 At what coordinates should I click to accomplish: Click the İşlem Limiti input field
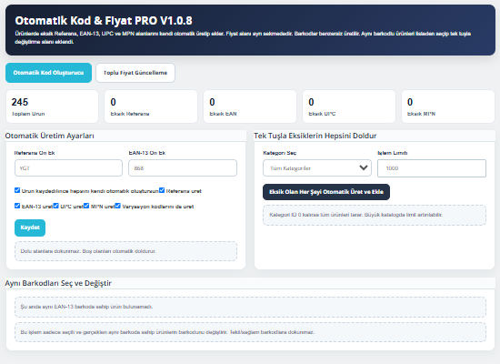coord(432,168)
